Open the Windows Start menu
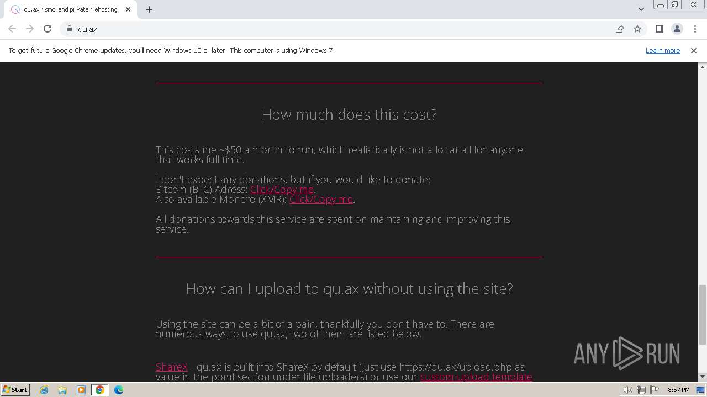Viewport: 707px width, 397px height. click(x=15, y=389)
